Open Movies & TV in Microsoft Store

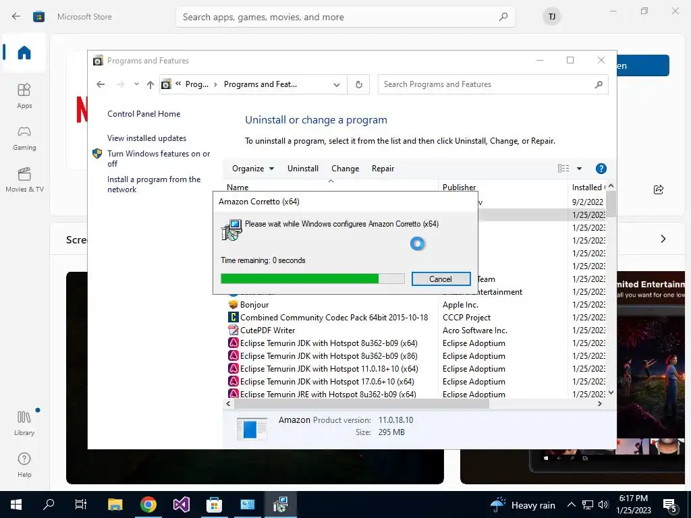tap(24, 179)
